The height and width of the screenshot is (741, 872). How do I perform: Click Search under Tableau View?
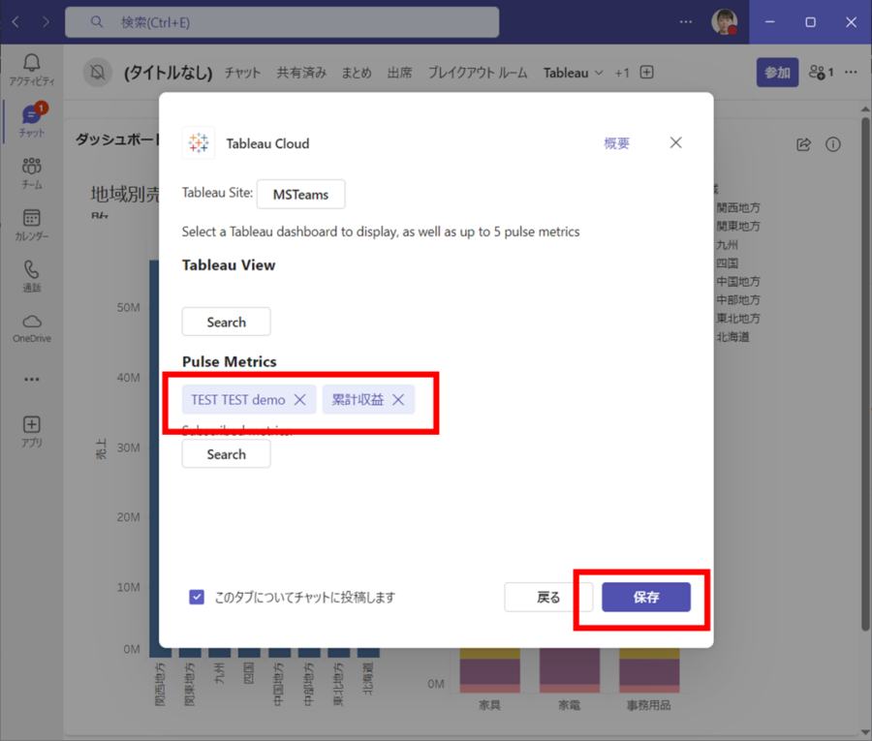tap(227, 322)
